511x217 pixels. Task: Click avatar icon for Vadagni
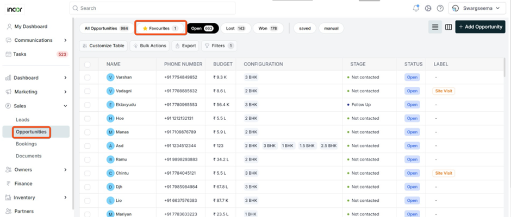pyautogui.click(x=110, y=91)
